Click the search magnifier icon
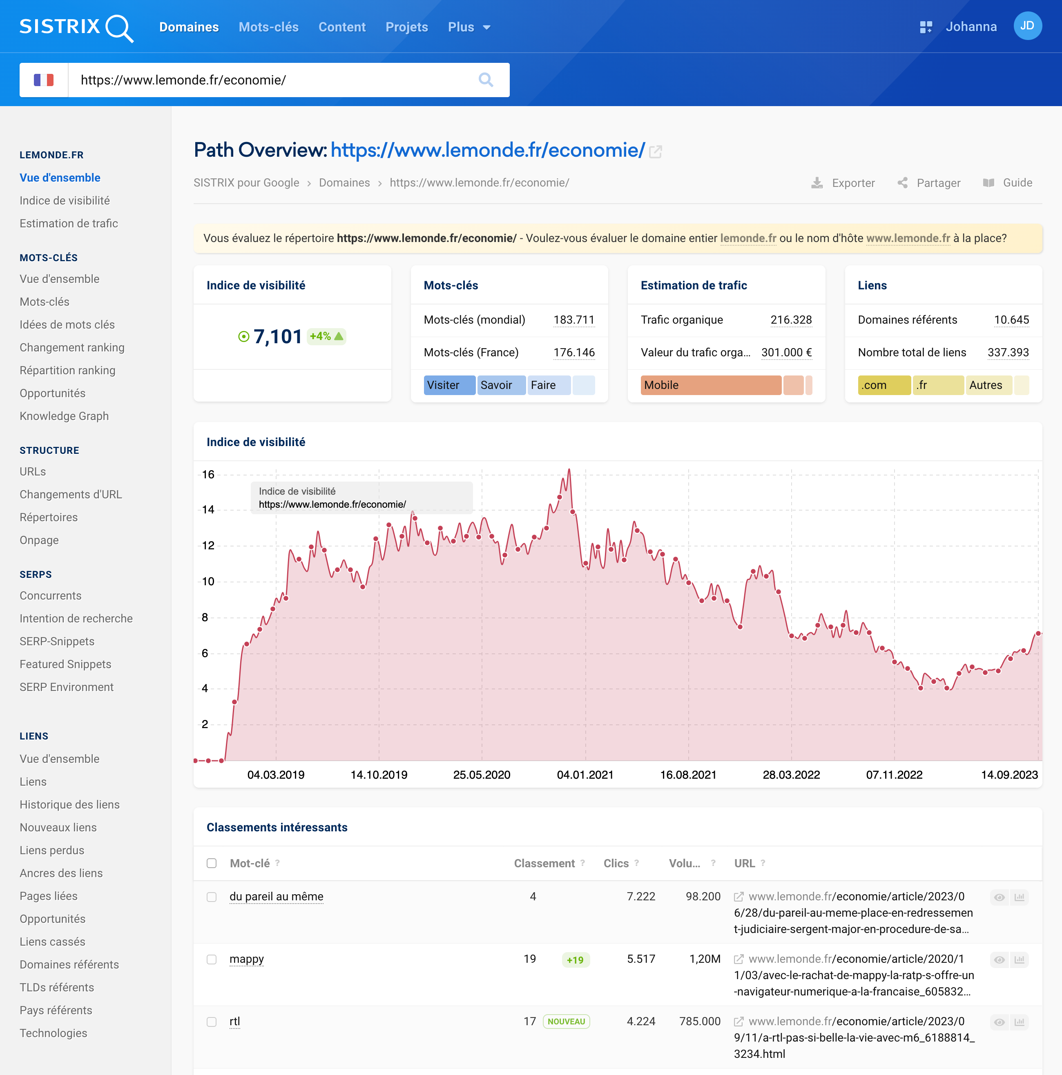This screenshot has height=1075, width=1062. 484,80
